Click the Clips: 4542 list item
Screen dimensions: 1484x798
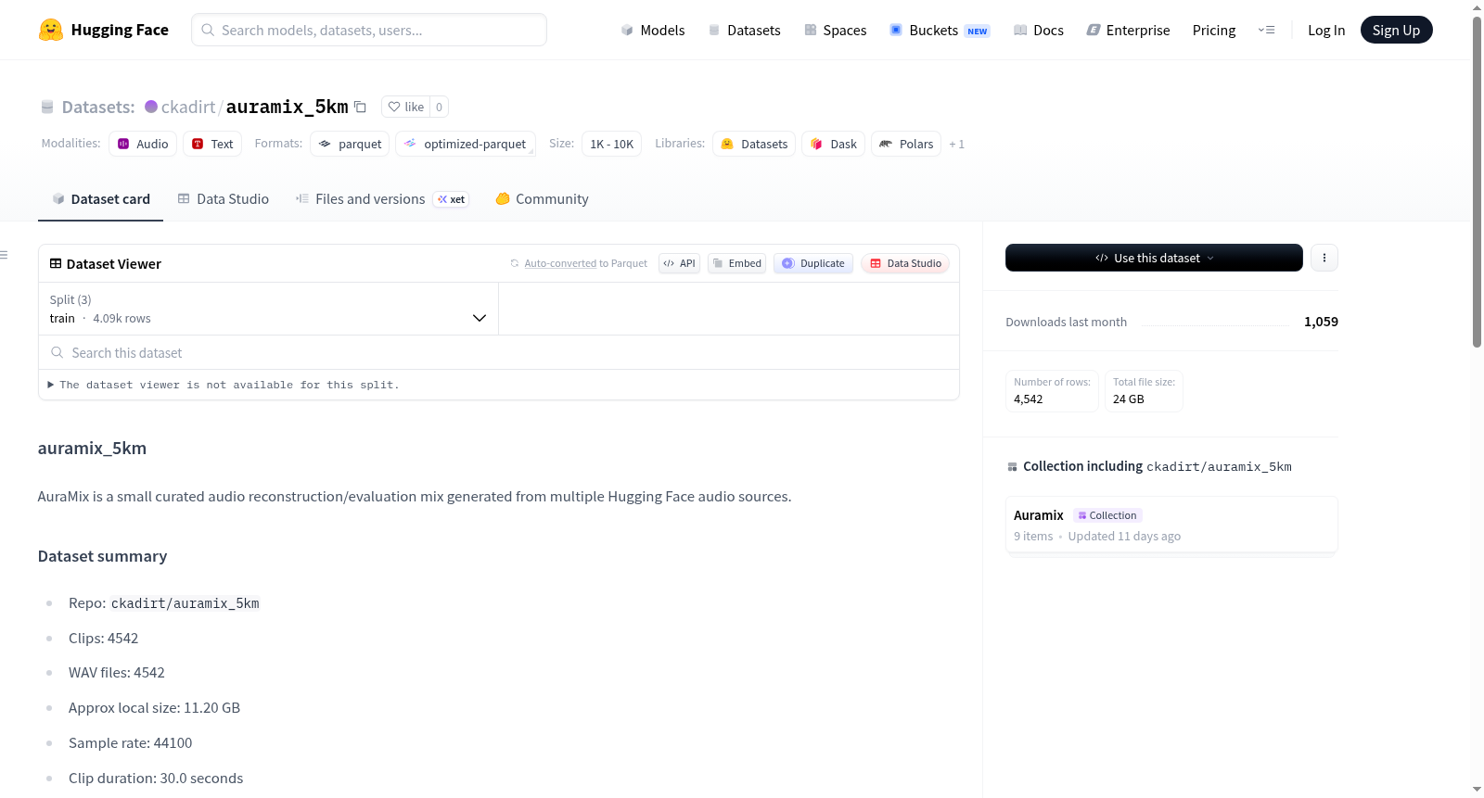point(103,639)
